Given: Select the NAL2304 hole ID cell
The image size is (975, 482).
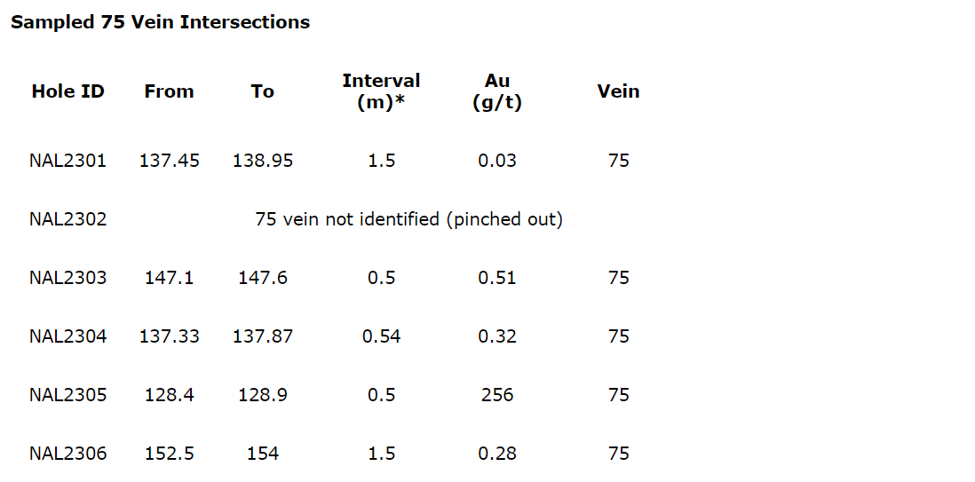Looking at the screenshot, I should (x=67, y=336).
